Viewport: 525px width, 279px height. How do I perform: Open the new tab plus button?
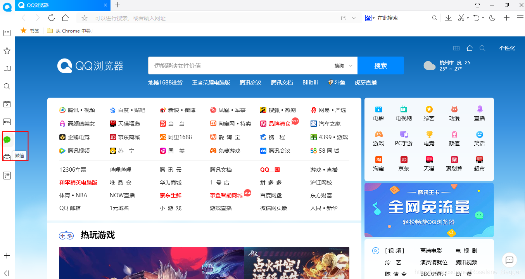pos(117,5)
